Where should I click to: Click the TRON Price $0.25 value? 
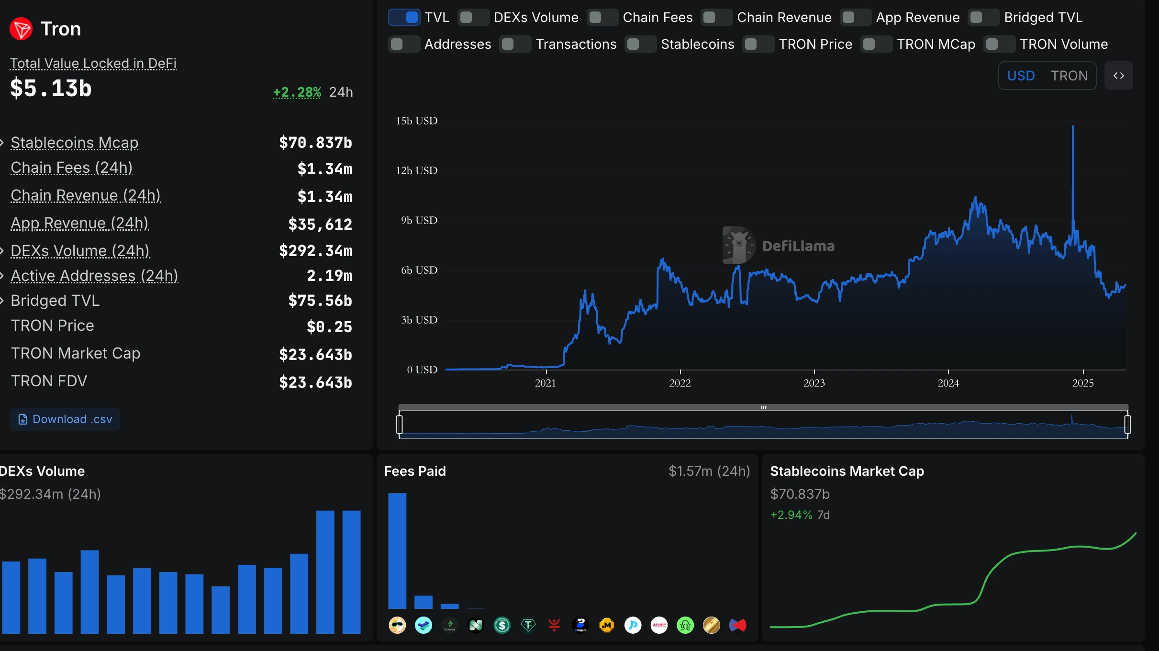coord(329,327)
